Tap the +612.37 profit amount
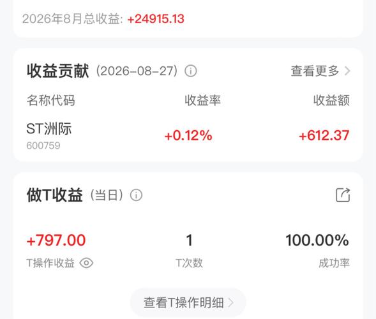 pyautogui.click(x=324, y=135)
